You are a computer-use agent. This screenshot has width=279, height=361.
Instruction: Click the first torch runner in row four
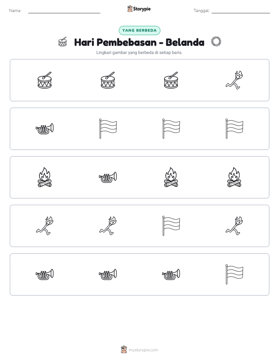pos(45,226)
